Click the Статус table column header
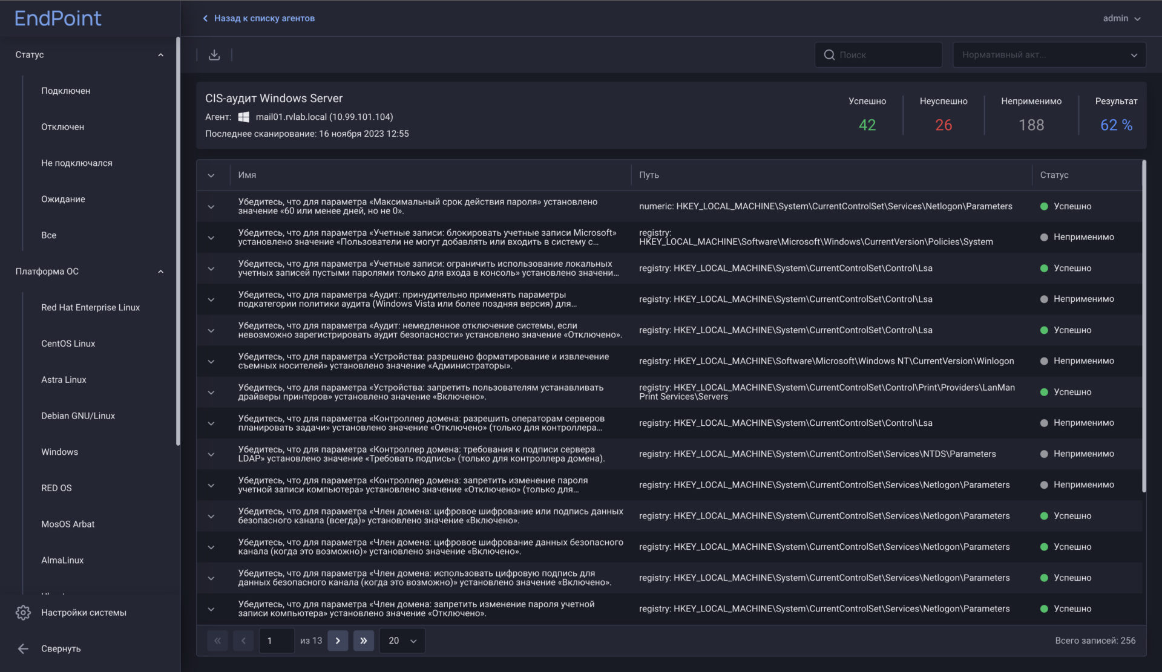Image resolution: width=1162 pixels, height=672 pixels. point(1054,175)
